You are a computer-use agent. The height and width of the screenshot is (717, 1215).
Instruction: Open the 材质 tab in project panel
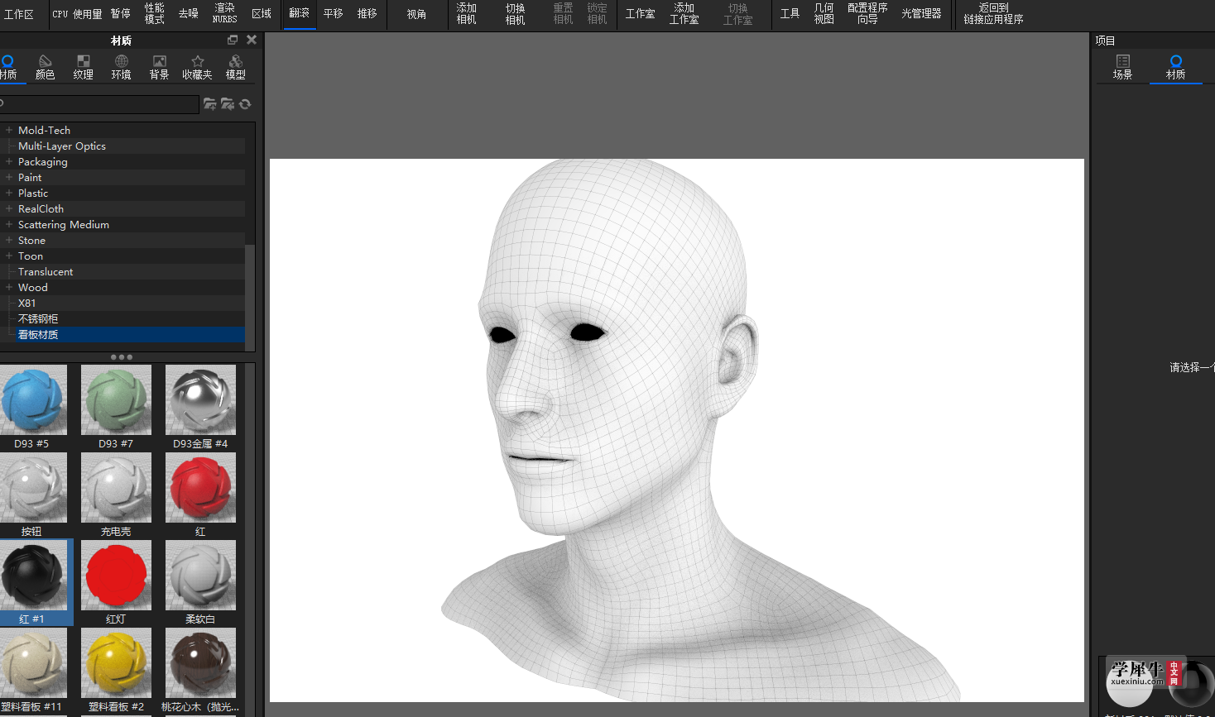(x=1175, y=67)
